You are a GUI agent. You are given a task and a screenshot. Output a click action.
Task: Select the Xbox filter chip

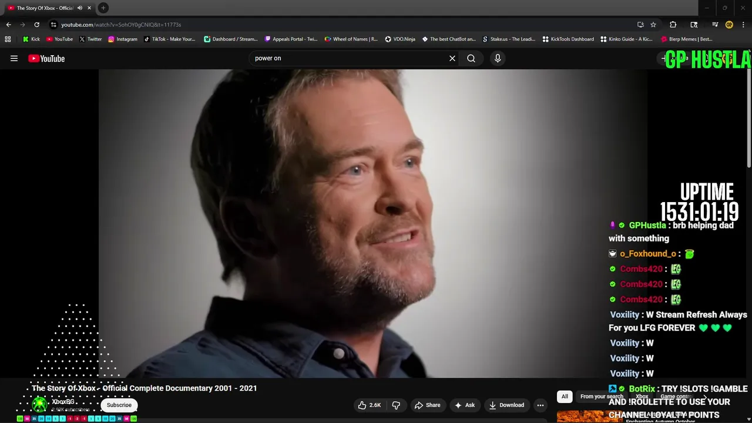click(642, 397)
